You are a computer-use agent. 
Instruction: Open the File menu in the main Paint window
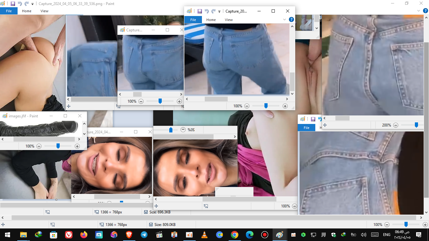click(x=9, y=11)
